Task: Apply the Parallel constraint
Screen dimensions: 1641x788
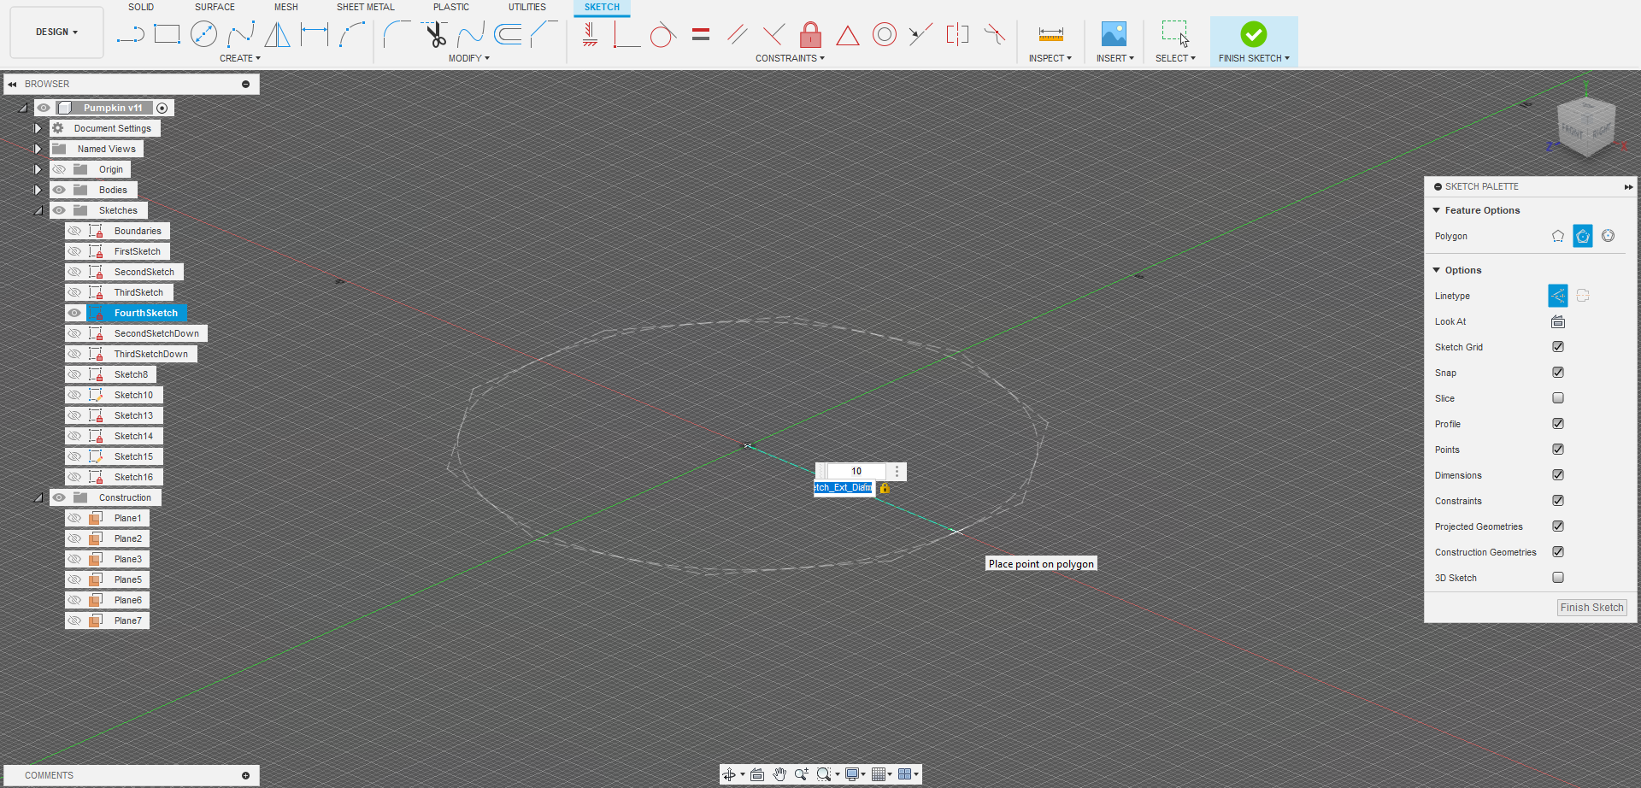Action: pyautogui.click(x=738, y=34)
